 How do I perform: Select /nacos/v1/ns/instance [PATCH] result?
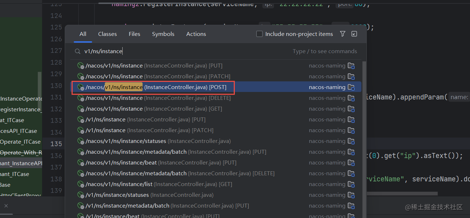[x=216, y=76]
